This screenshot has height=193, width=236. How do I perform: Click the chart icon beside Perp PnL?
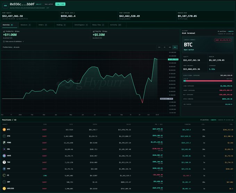coord(94,31)
